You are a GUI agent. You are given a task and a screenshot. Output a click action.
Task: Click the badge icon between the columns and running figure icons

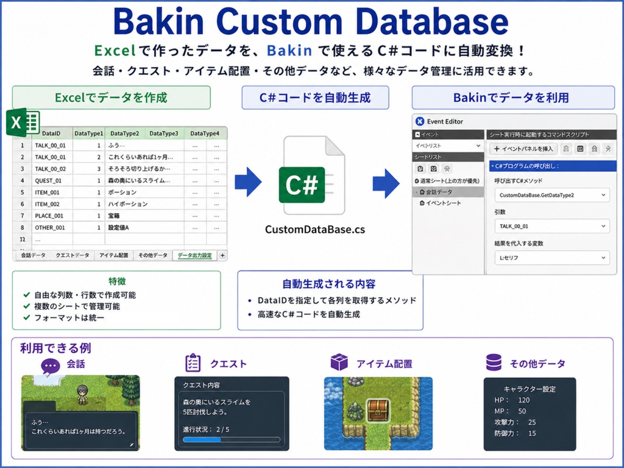coord(594,149)
